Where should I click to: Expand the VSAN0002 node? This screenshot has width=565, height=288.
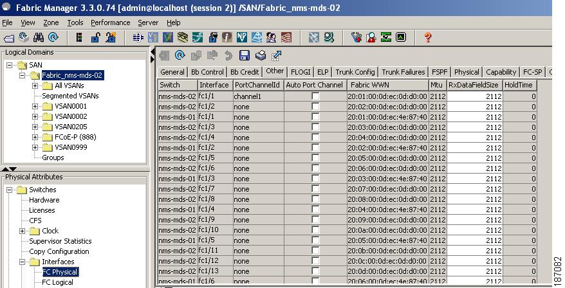(35, 116)
